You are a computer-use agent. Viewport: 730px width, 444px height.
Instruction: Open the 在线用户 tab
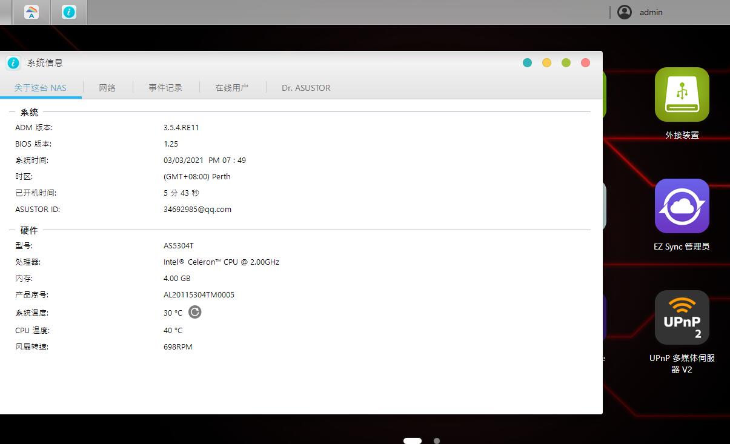point(232,88)
